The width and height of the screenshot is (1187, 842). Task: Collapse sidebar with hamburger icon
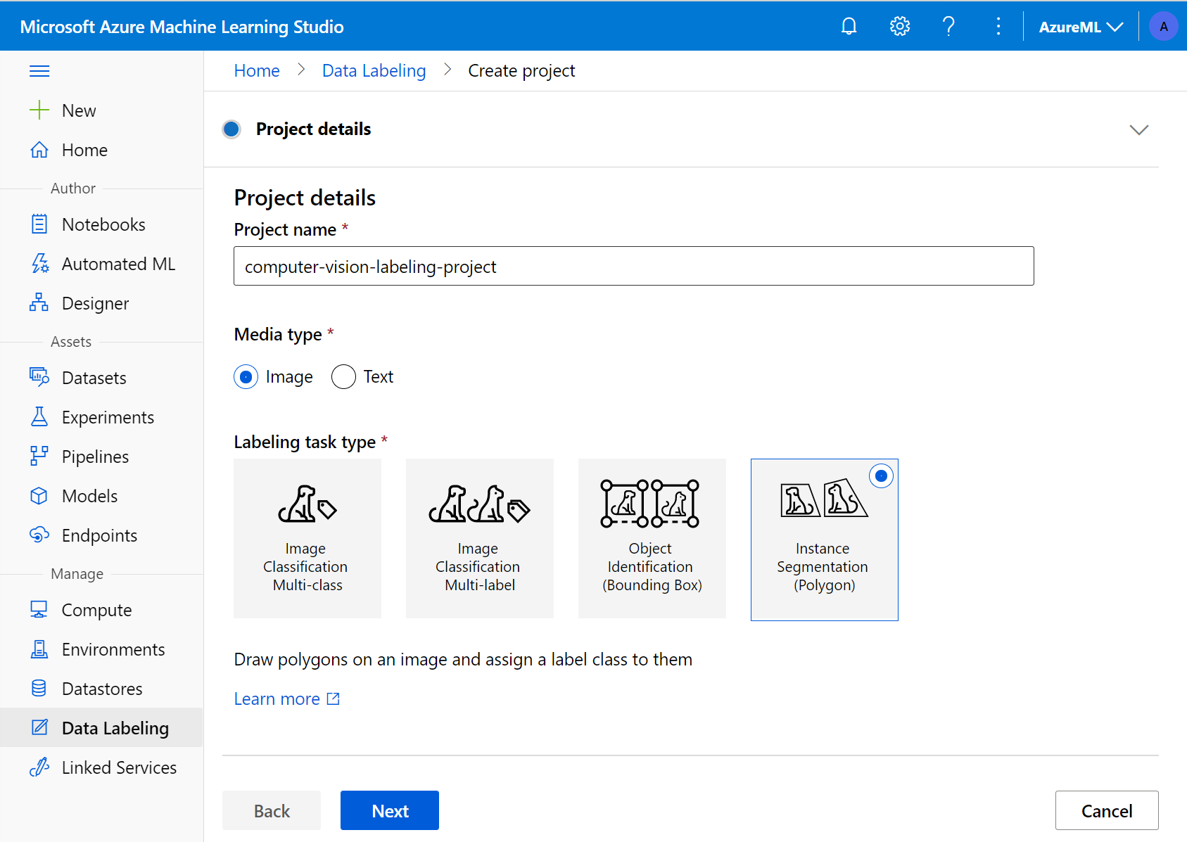click(x=39, y=71)
